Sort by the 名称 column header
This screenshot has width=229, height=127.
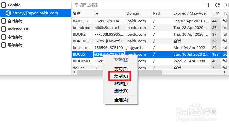point(82,13)
